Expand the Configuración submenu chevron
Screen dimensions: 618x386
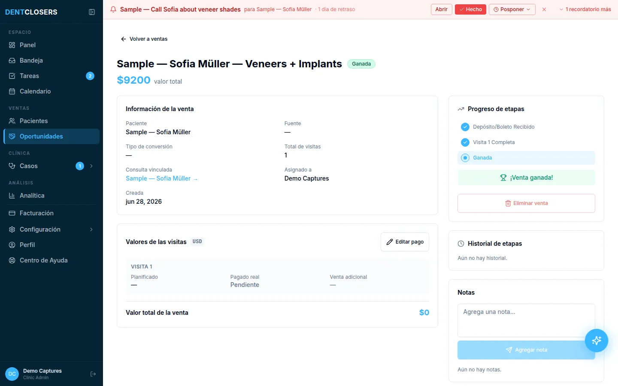pyautogui.click(x=91, y=229)
